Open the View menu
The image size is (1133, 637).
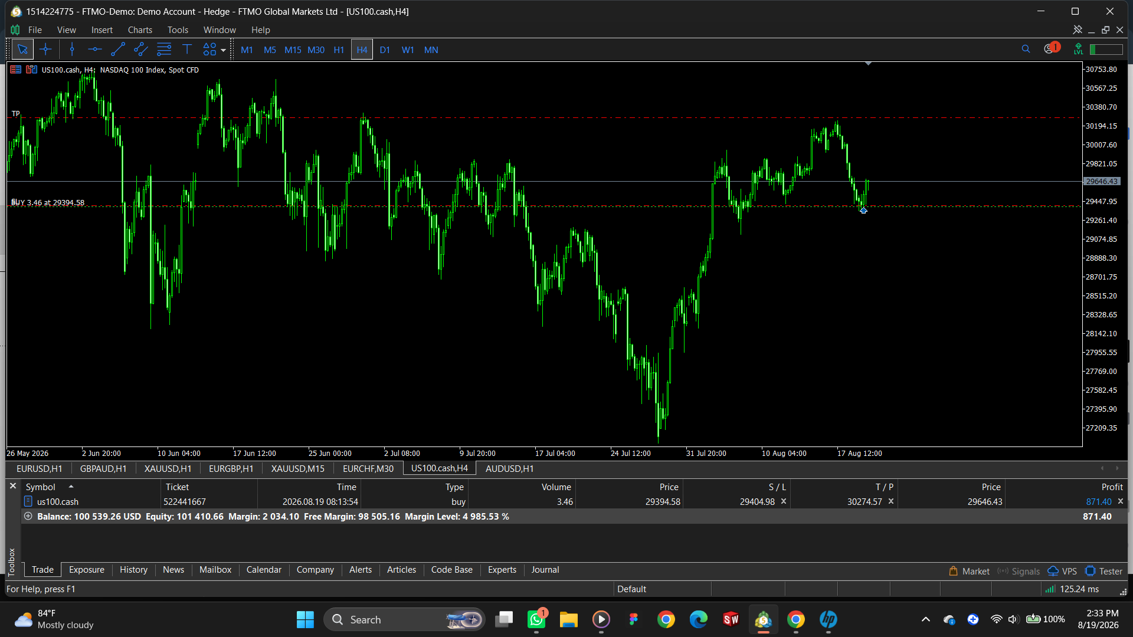[66, 29]
